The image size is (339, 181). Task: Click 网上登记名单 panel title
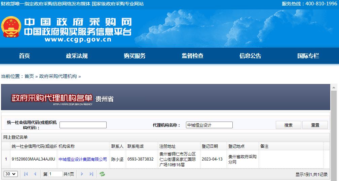(15, 137)
